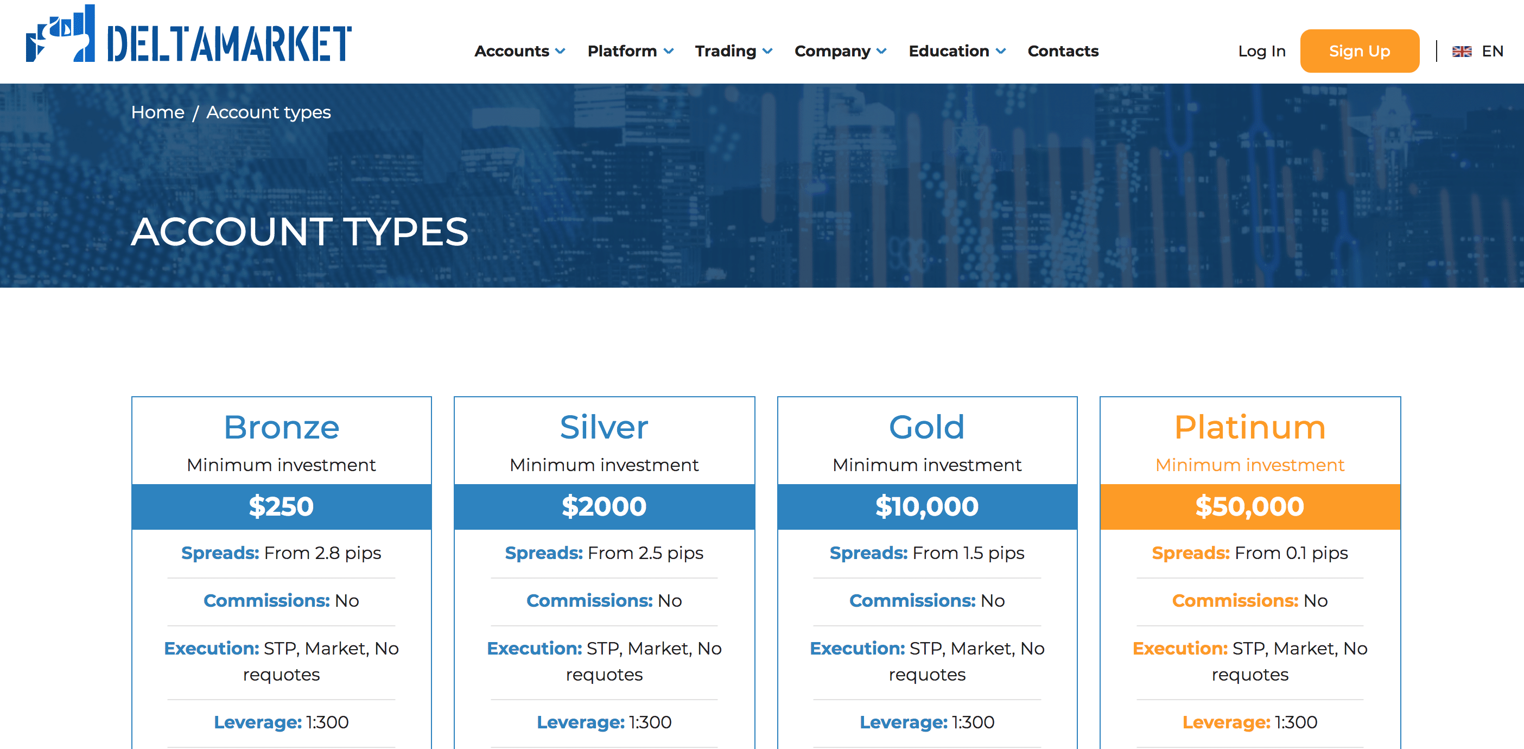1524x749 pixels.
Task: Click the $10,000 minimum investment bar
Action: point(927,506)
